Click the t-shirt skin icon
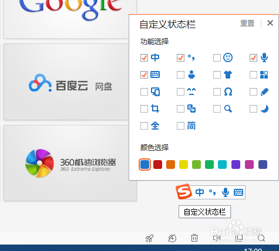The width and height of the screenshot is (279, 251). pos(228,74)
